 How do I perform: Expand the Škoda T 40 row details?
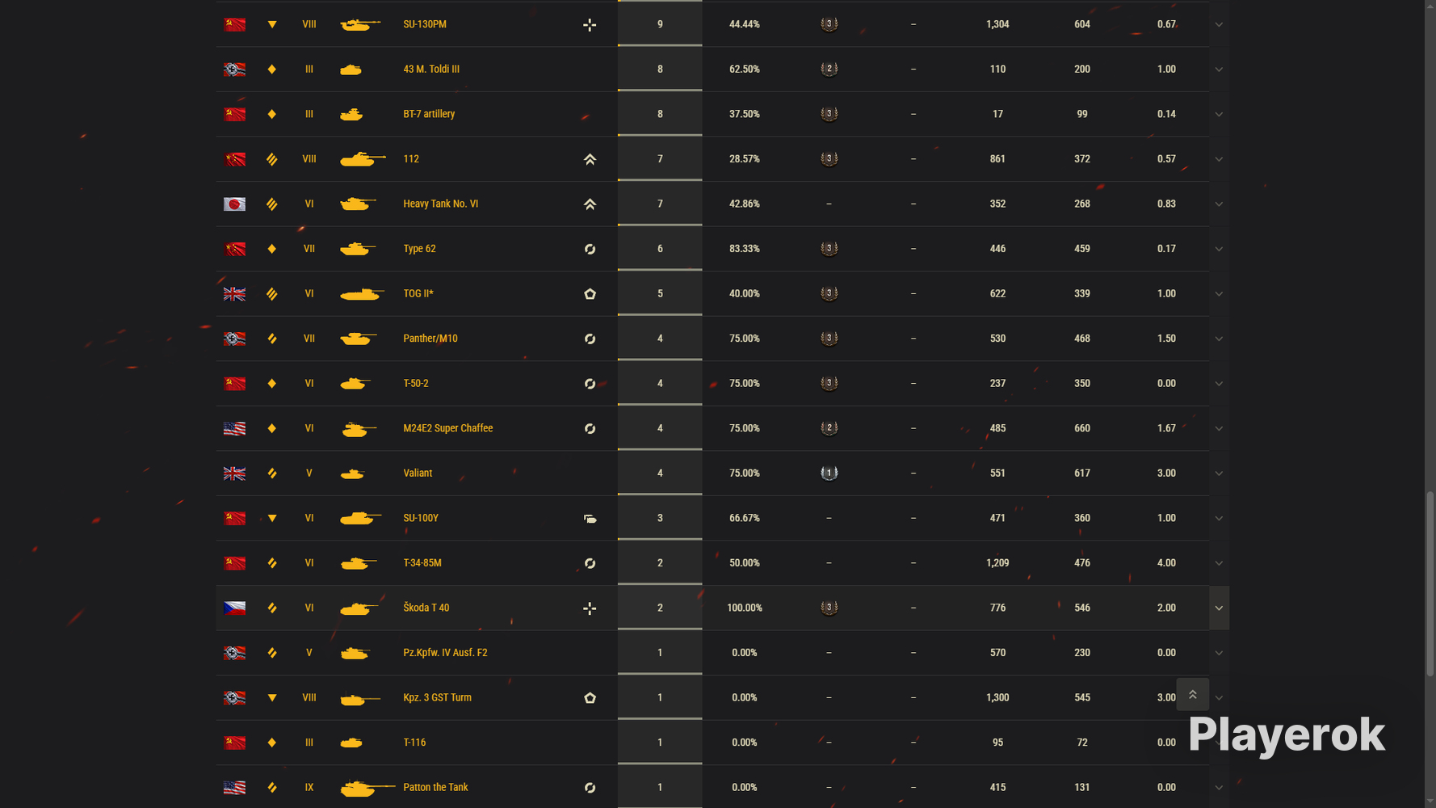(1219, 608)
